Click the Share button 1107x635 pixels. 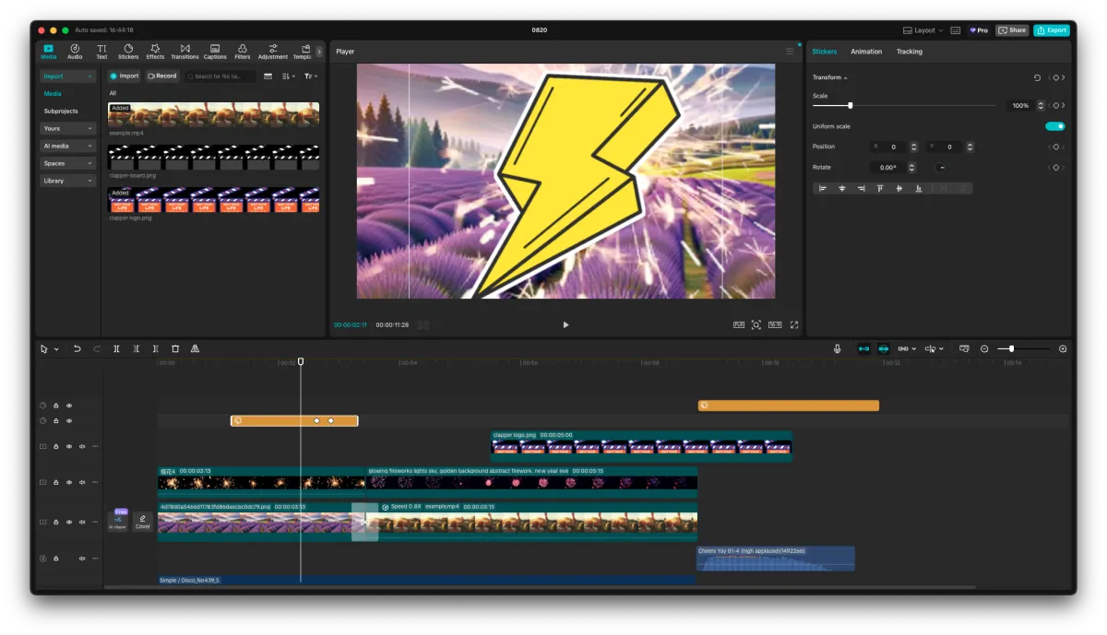click(x=1012, y=30)
